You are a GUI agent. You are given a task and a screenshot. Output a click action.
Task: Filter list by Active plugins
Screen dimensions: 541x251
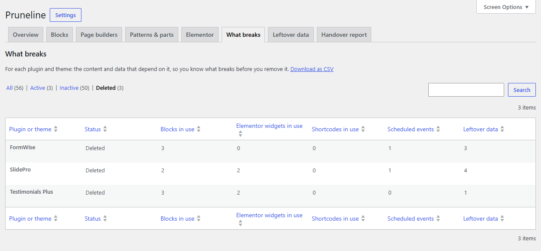[x=42, y=88]
